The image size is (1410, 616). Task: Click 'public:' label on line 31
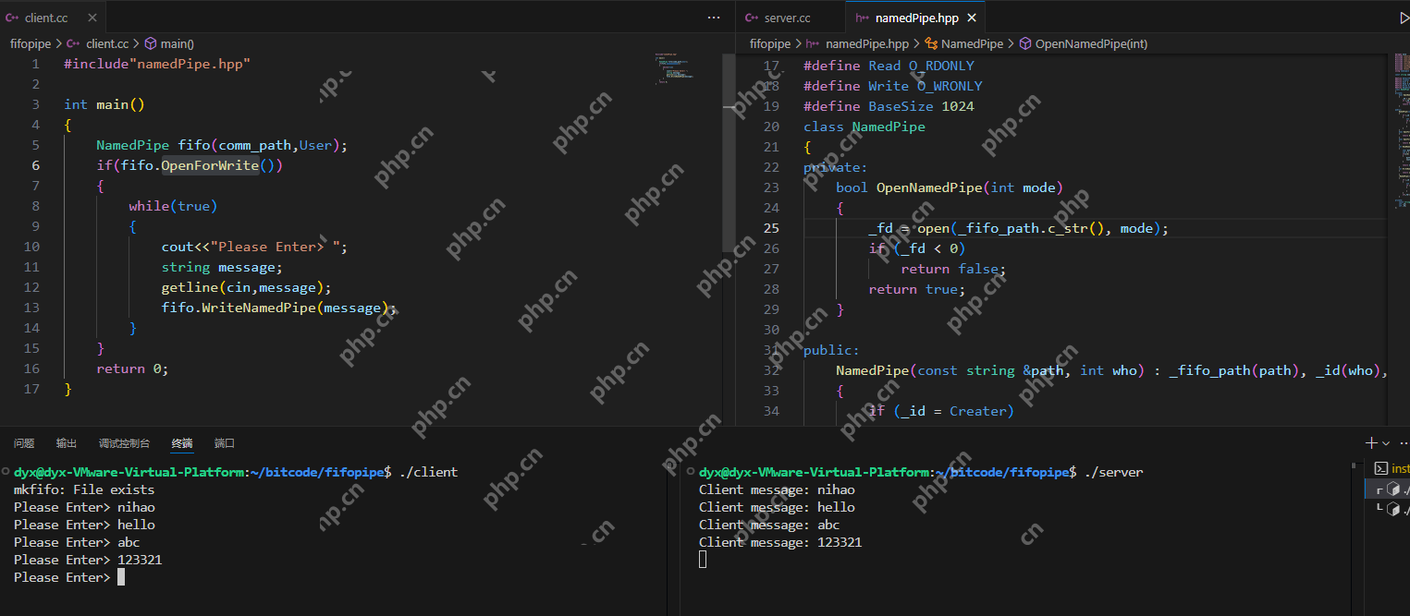(831, 350)
